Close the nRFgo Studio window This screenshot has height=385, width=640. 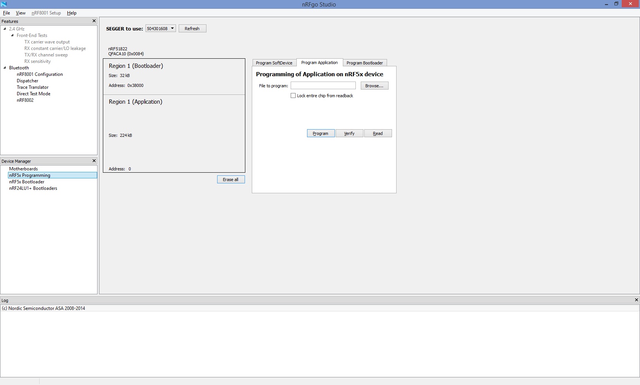[630, 4]
